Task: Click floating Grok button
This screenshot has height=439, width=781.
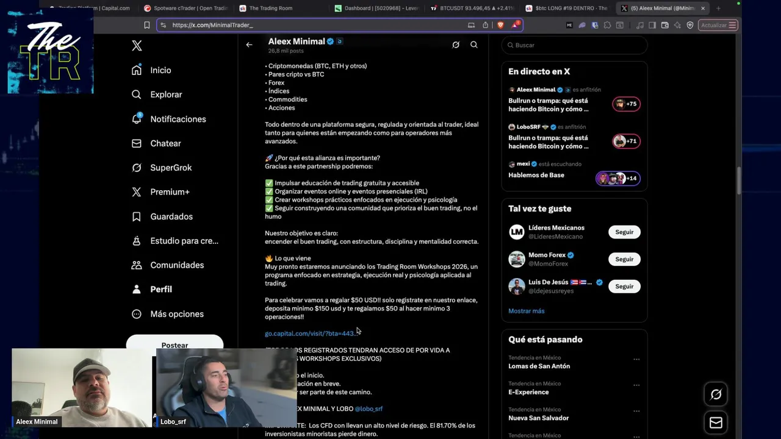Action: [x=716, y=394]
